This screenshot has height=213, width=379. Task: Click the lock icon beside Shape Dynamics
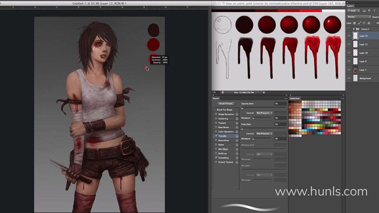click(x=237, y=114)
